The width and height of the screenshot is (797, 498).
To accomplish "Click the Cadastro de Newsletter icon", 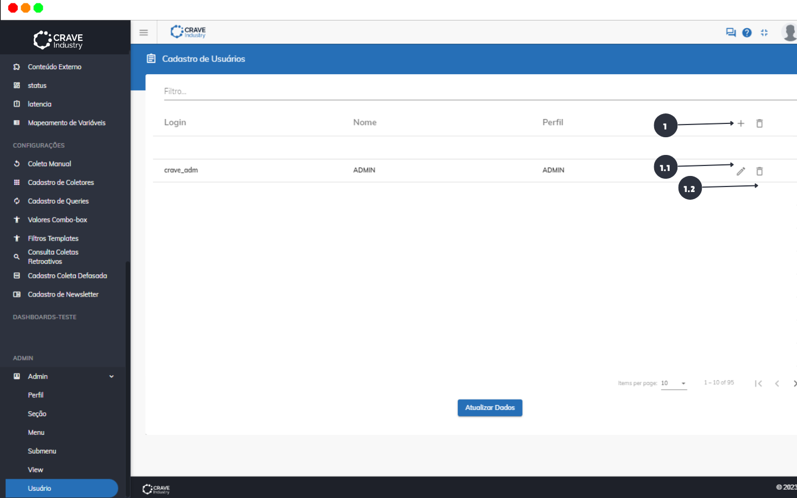I will point(17,294).
